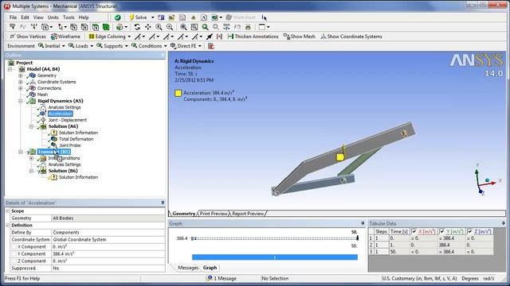Click the yellow Acceleration legend swatch
Image resolution: width=510 pixels, height=286 pixels.
click(178, 94)
